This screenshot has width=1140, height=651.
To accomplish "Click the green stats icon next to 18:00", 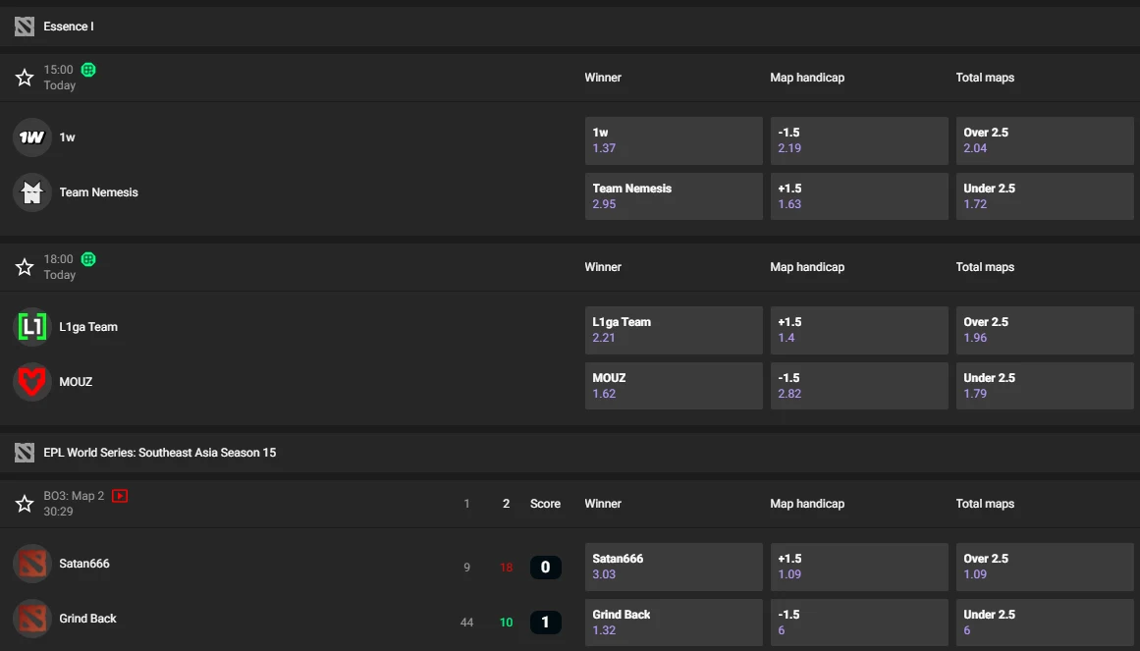I will (x=88, y=259).
